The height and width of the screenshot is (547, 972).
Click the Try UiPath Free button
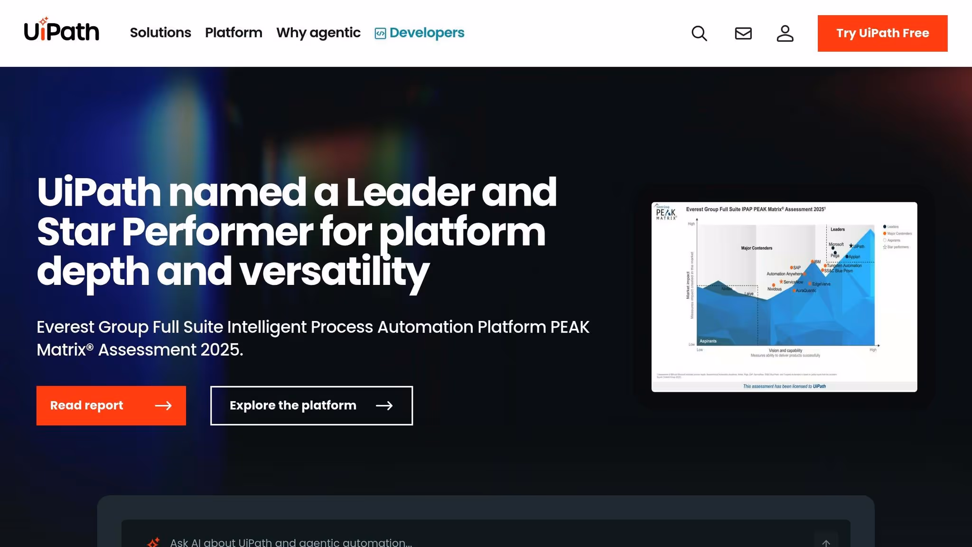(x=882, y=33)
